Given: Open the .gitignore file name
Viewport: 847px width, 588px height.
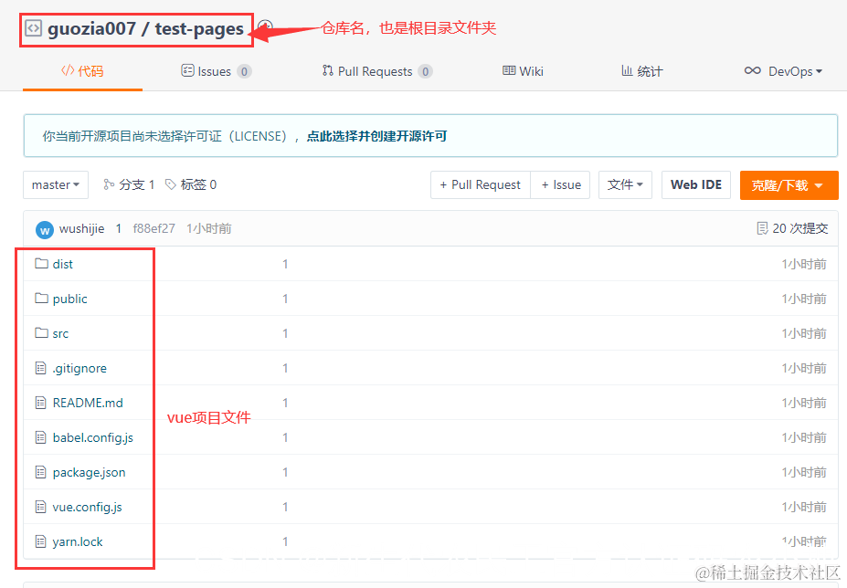Looking at the screenshot, I should pos(79,368).
